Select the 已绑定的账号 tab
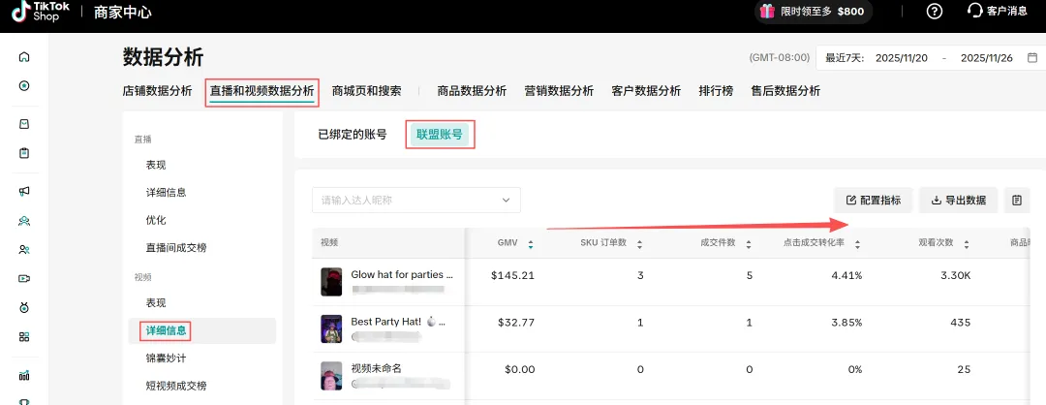This screenshot has height=405, width=1046. tap(352, 135)
